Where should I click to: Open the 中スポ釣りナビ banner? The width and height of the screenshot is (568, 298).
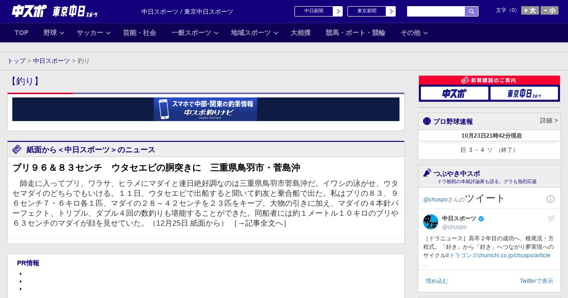[205, 109]
